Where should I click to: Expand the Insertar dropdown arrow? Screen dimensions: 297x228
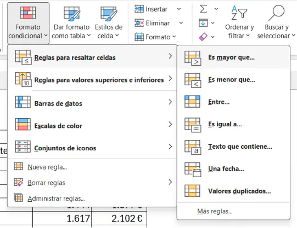pyautogui.click(x=178, y=9)
